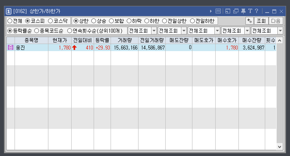Viewport: 290px width, 156px height.
Task: Click the 전일대비 column header
Action: click(x=83, y=40)
